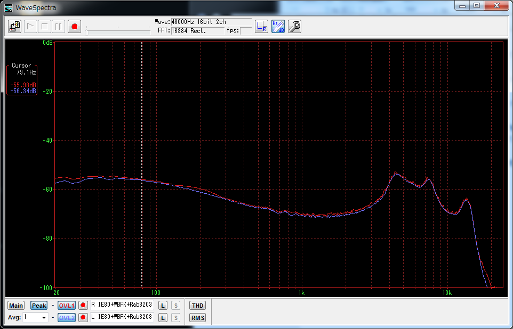Toggle the L/R channel display icon
Image resolution: width=513 pixels, height=329 pixels.
pos(261,27)
